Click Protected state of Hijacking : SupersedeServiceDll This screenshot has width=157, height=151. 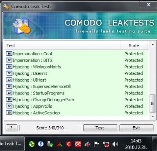point(133,86)
